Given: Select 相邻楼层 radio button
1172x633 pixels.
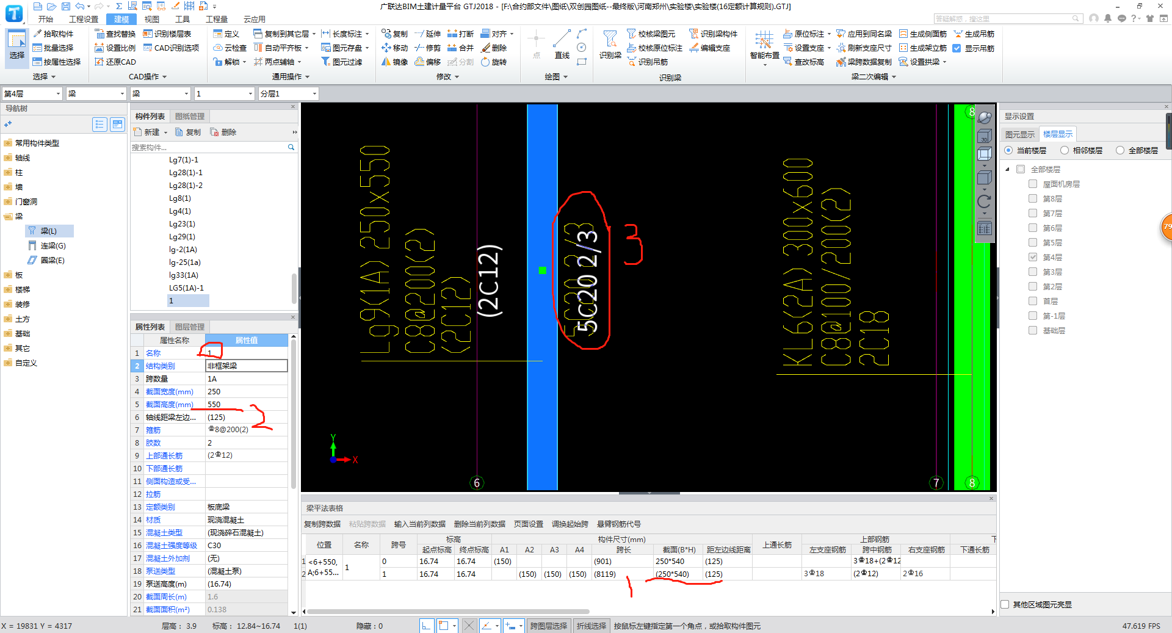Looking at the screenshot, I should click(x=1065, y=150).
